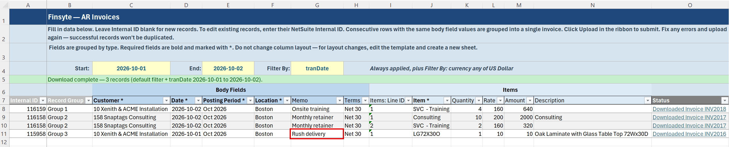Viewport: 729px width, 147px height.
Task: Open the Status column filter dropdown
Action: point(725,100)
